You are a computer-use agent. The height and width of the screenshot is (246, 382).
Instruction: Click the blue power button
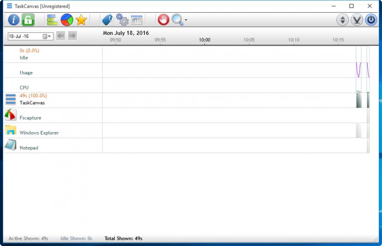click(371, 20)
